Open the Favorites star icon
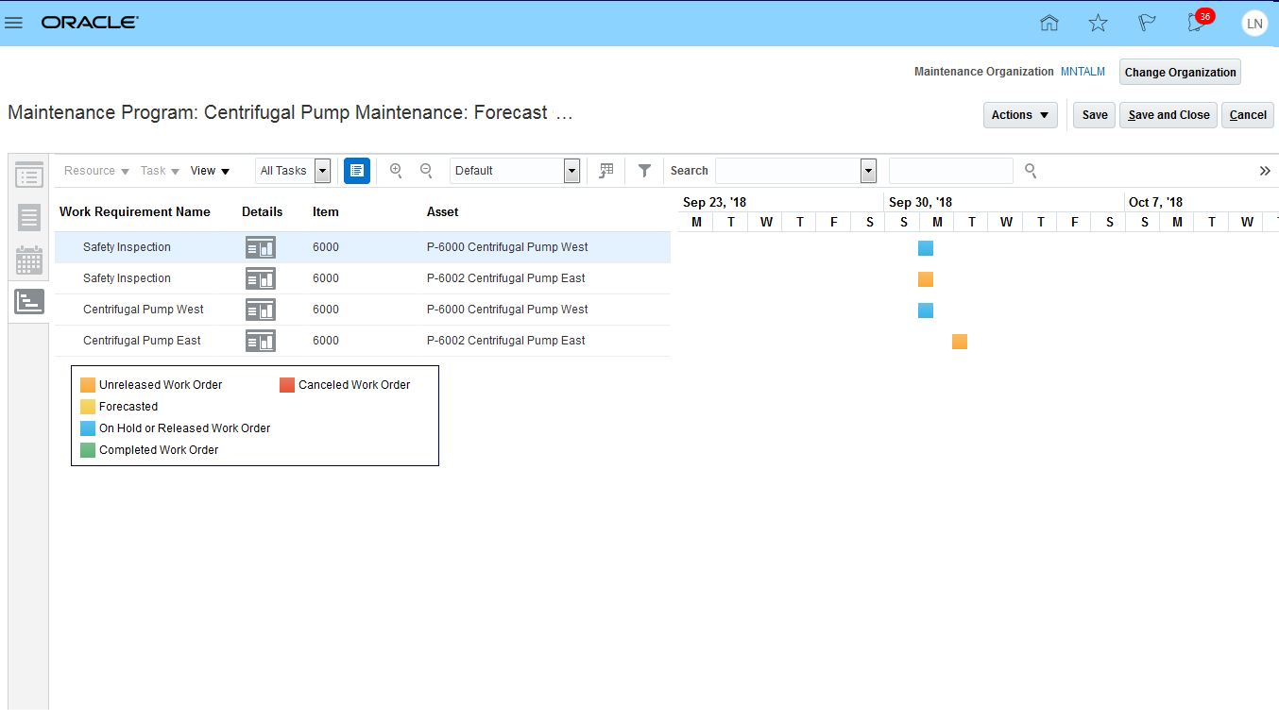 1098,23
